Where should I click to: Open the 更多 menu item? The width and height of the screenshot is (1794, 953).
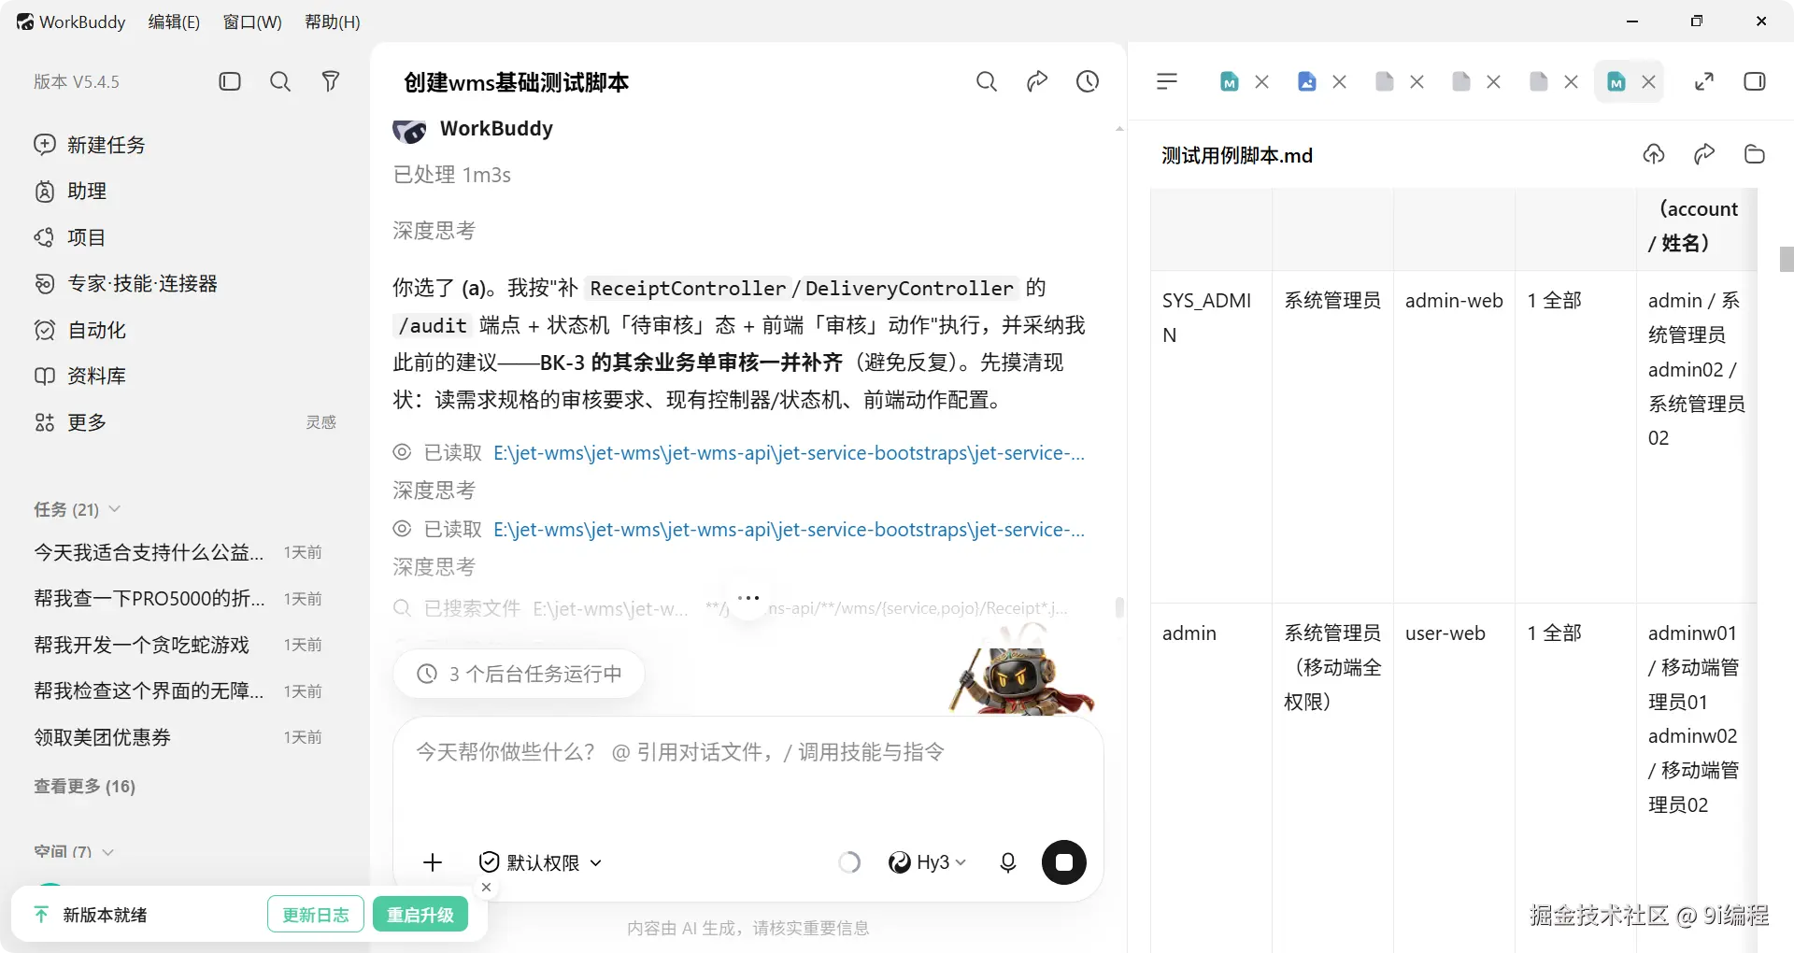pos(71,422)
